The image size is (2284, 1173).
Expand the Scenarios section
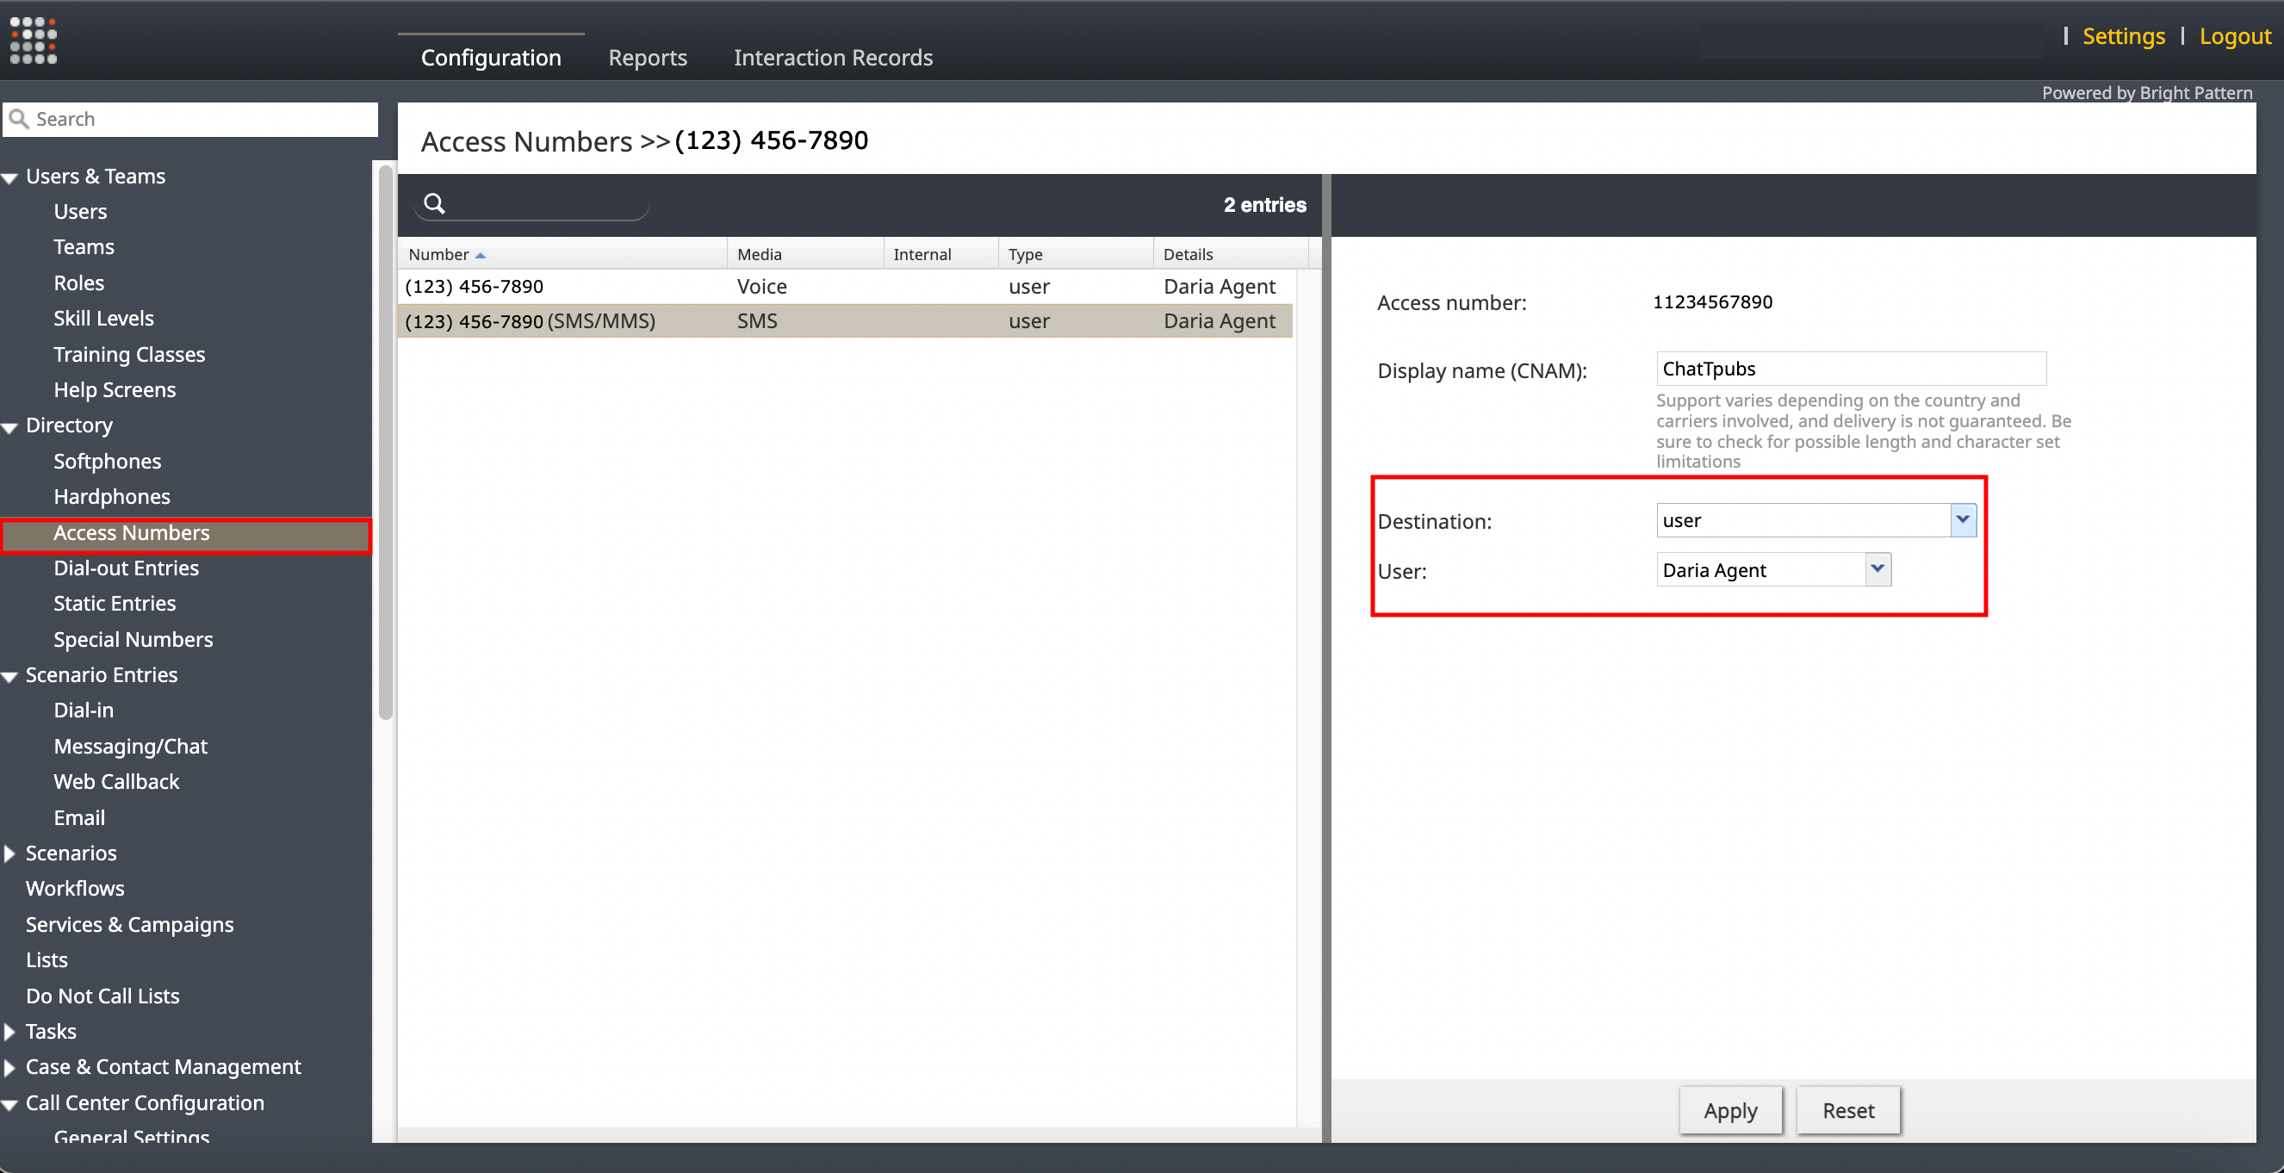9,853
